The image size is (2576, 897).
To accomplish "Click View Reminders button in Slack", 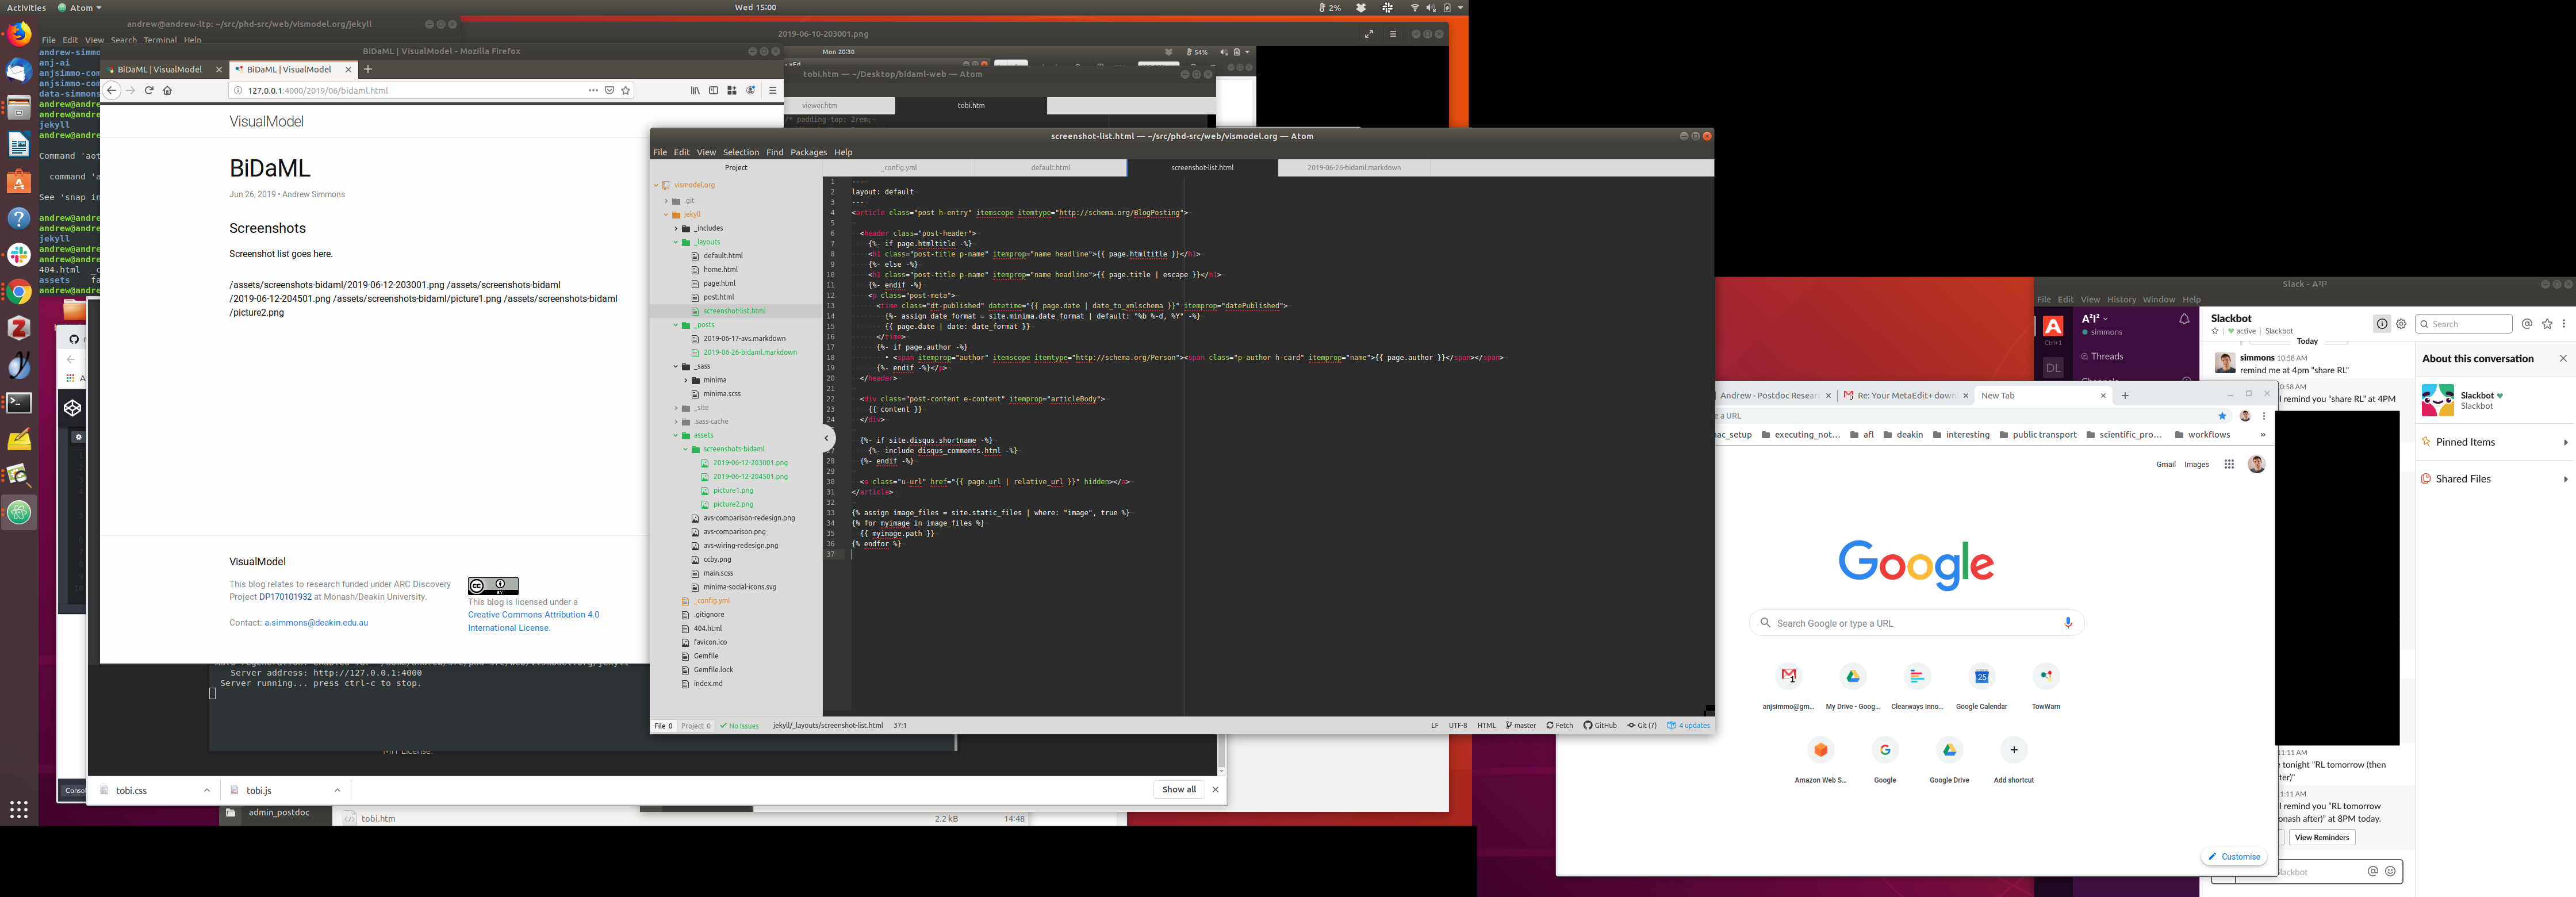I will (2322, 838).
